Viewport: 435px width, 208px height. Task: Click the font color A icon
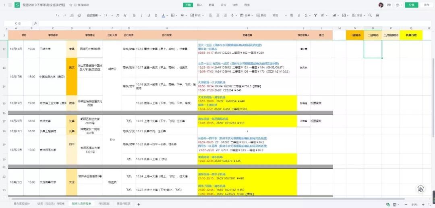[163, 16]
